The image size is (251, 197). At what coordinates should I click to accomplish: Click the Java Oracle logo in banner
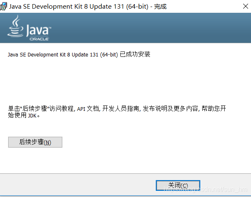pos(29,28)
